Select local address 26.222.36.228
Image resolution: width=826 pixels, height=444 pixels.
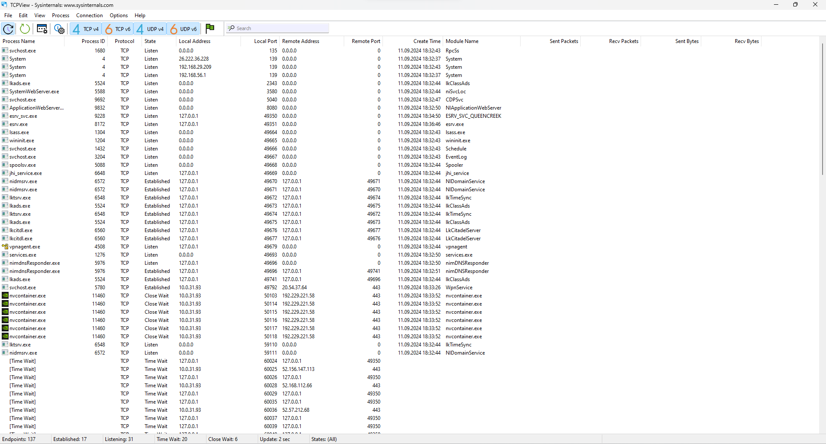coord(194,59)
